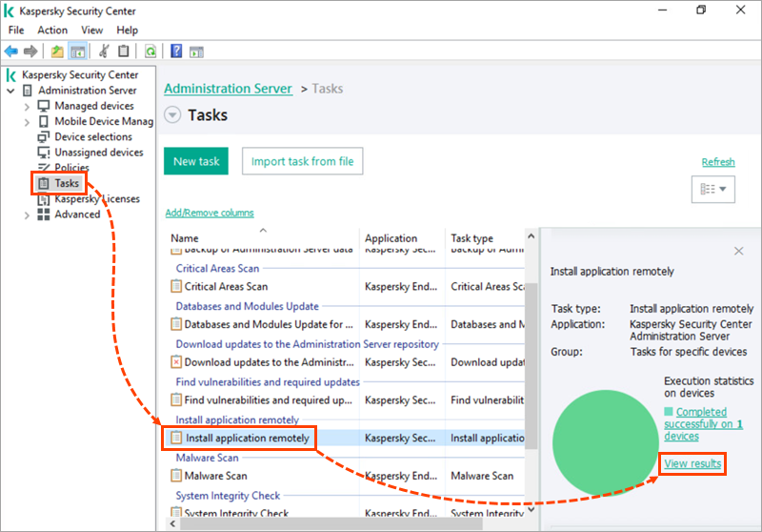Viewport: 762px width, 532px height.
Task: Toggle the Show/Hide console tree icon
Action: pyautogui.click(x=78, y=51)
